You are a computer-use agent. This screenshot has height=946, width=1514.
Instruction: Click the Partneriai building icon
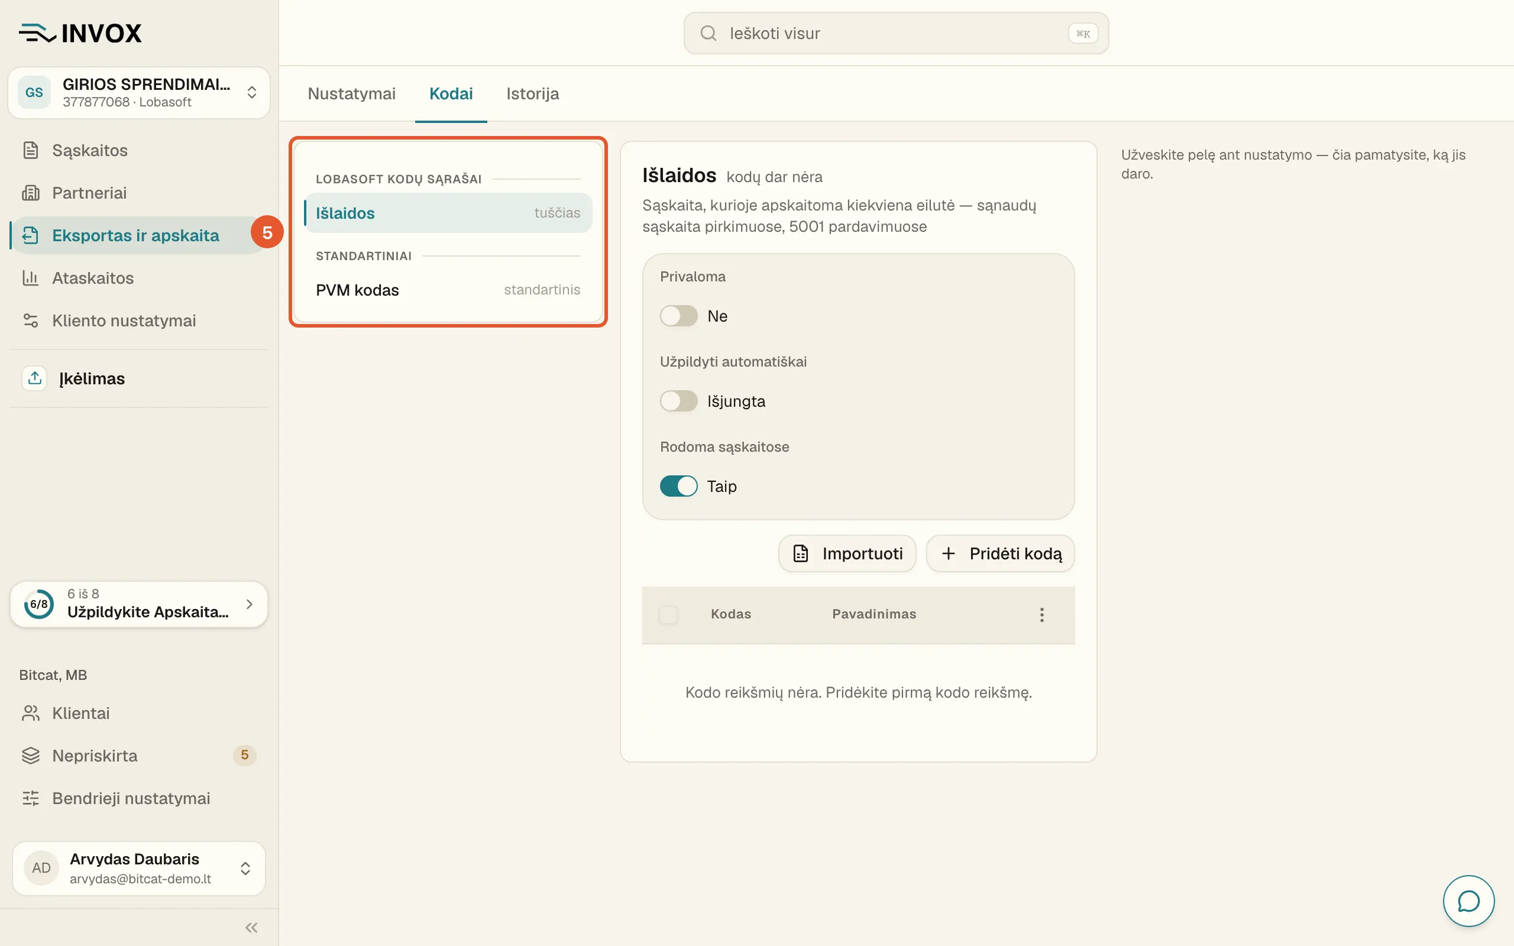[31, 193]
